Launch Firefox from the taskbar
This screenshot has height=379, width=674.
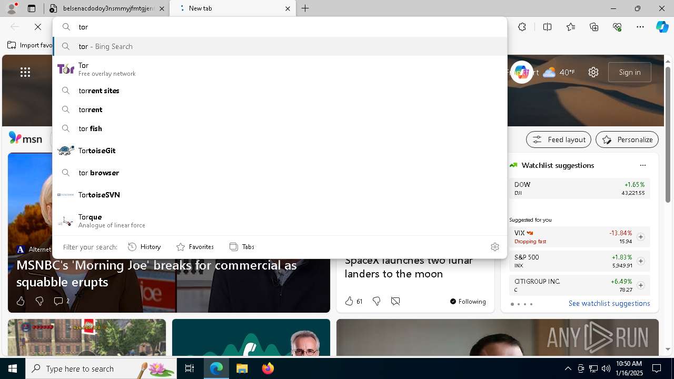268,368
